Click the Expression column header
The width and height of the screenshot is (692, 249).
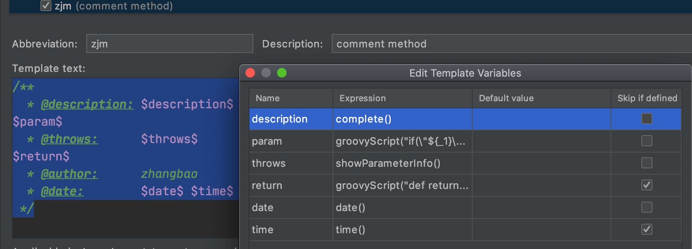pyautogui.click(x=402, y=98)
